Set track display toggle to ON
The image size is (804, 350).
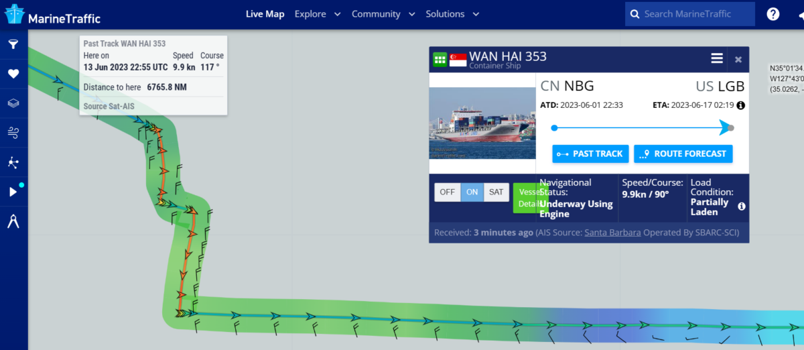coord(472,192)
